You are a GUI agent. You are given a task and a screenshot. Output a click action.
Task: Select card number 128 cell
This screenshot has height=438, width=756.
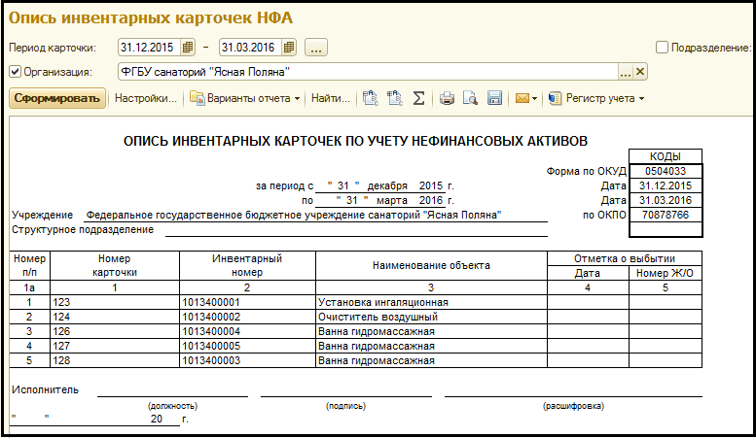(x=115, y=360)
